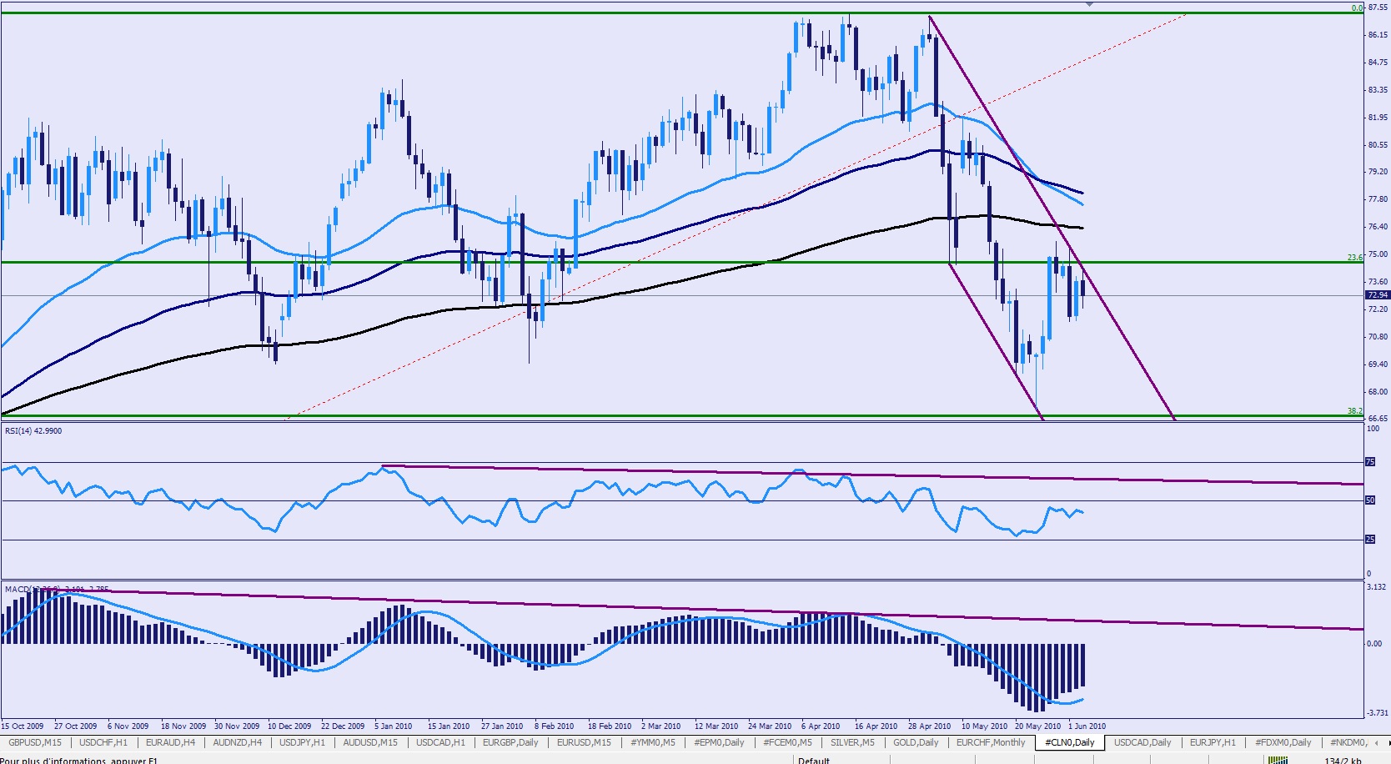The height and width of the screenshot is (764, 1391).
Task: Select the #FDXM0,Daily chart tab
Action: point(1283,742)
